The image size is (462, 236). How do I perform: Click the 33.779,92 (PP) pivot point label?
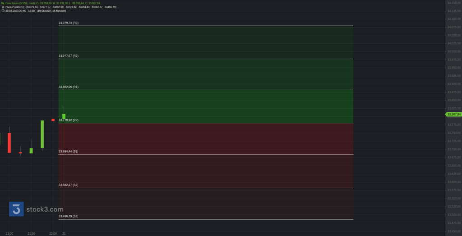(69, 120)
